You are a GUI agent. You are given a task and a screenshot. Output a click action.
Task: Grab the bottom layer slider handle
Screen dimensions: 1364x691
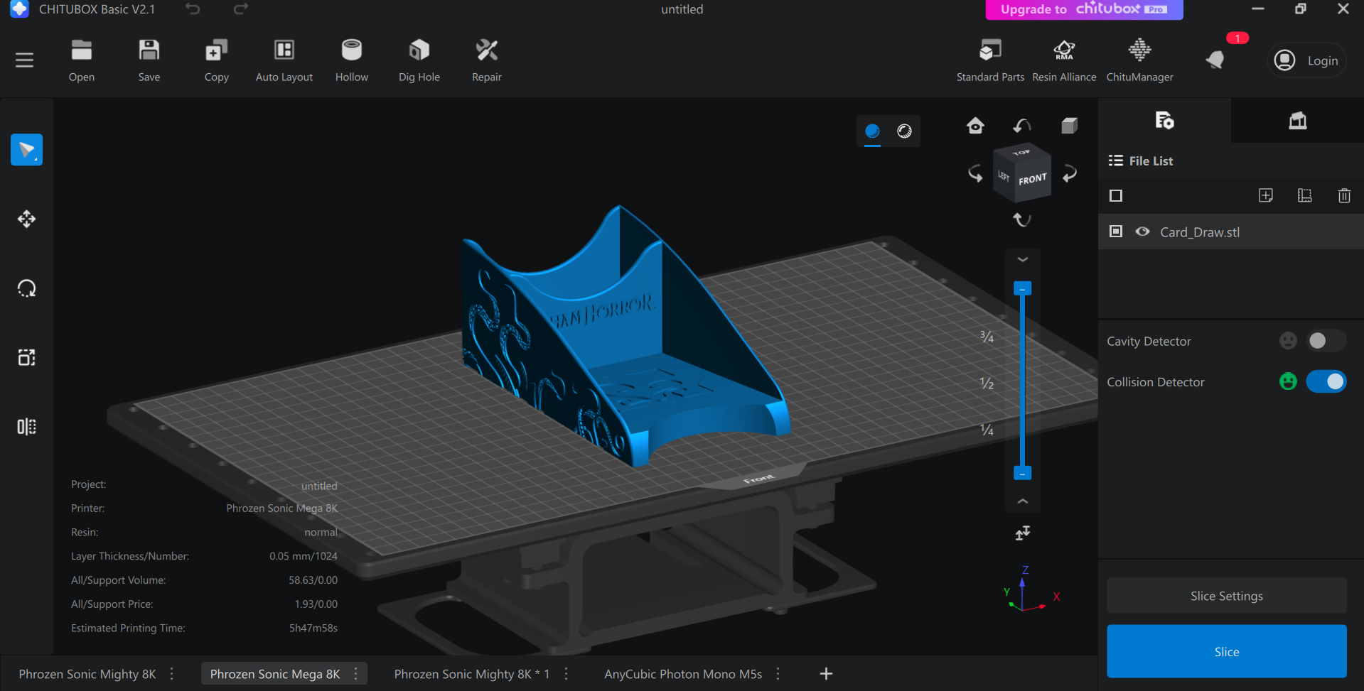click(x=1022, y=473)
